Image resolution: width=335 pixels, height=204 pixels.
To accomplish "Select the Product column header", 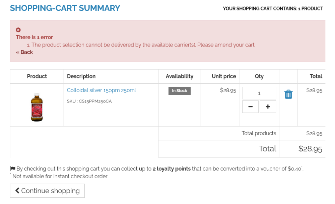I will (37, 76).
